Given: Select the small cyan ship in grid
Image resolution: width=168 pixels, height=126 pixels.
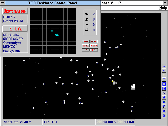Looking at the screenshot, I should [52, 31].
